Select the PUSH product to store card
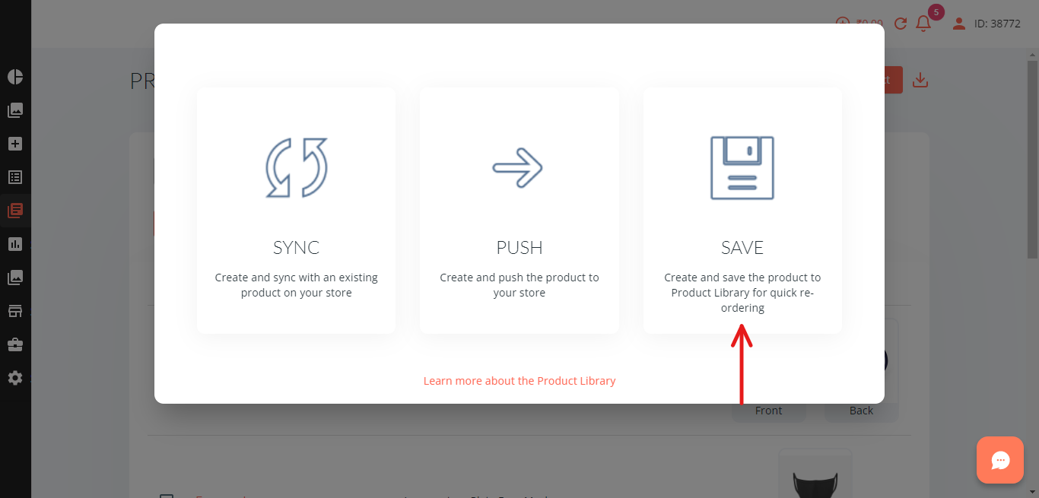This screenshot has height=498, width=1039. pos(519,210)
